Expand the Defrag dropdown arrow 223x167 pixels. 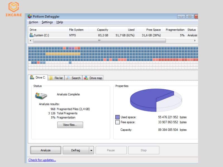tap(91, 150)
